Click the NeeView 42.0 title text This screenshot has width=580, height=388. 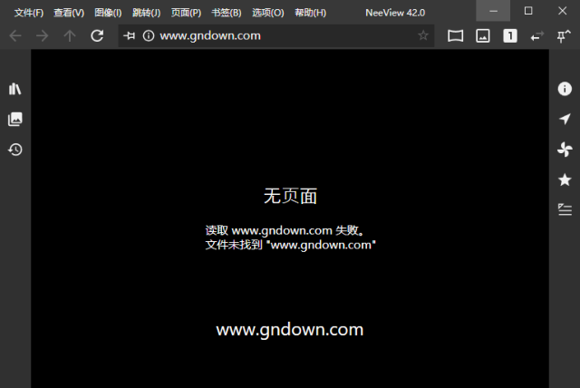coord(395,13)
